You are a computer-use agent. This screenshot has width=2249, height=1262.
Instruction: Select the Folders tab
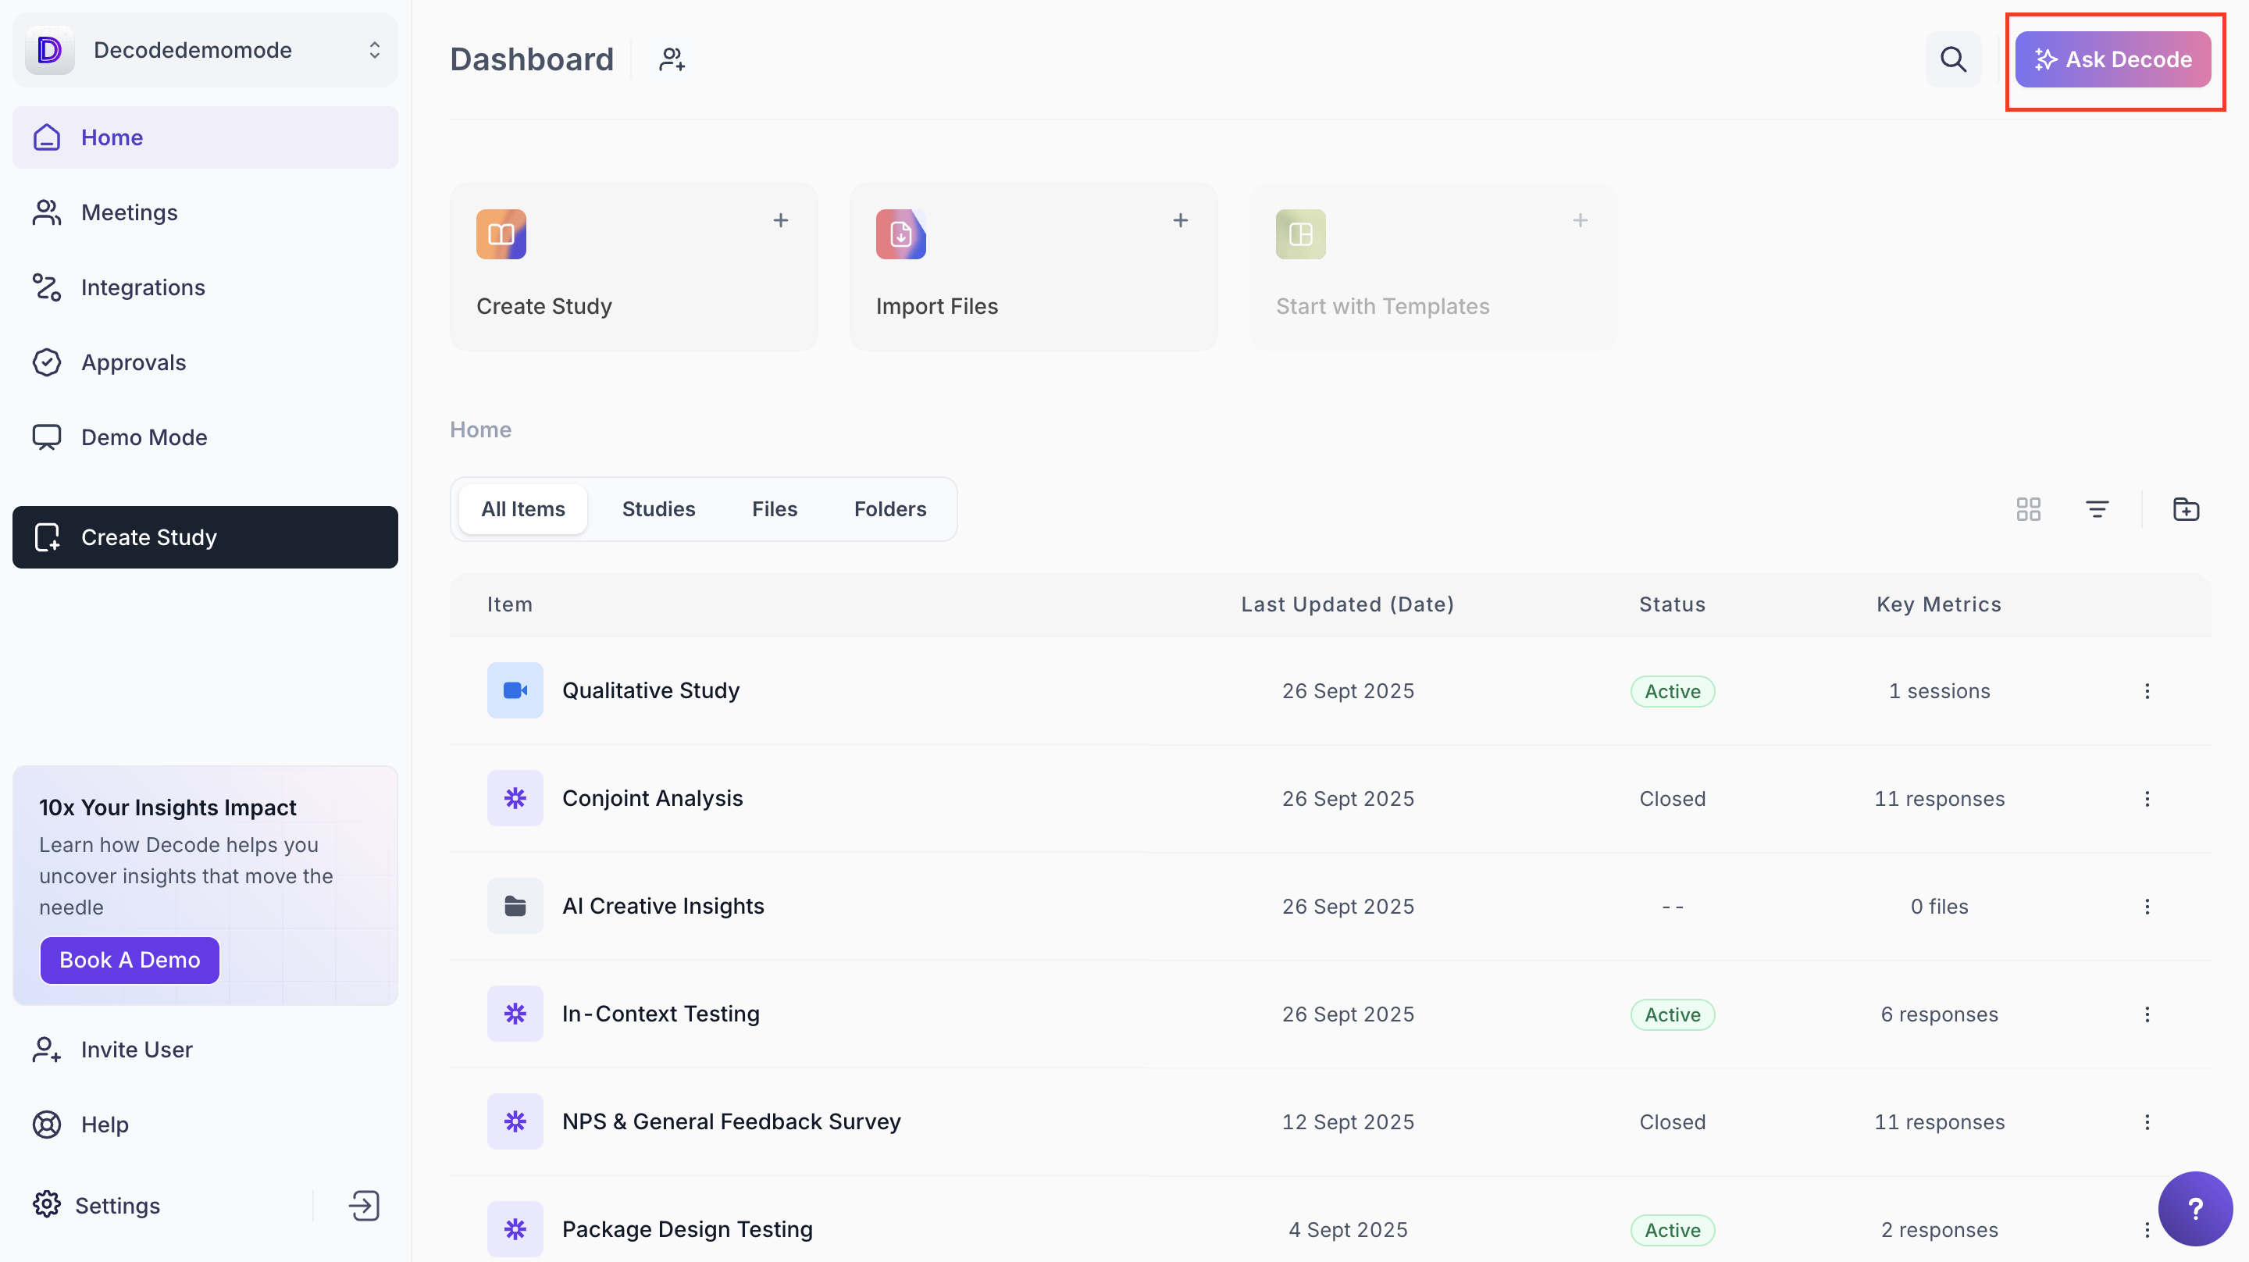tap(889, 509)
